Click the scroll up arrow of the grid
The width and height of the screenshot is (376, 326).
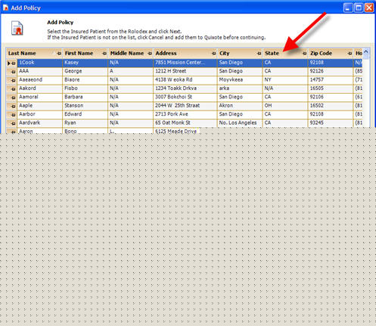tap(366, 52)
